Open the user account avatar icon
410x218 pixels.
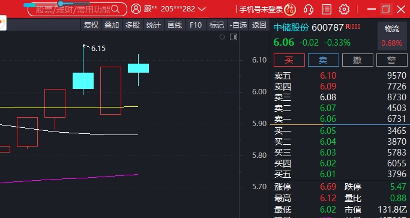point(136,9)
